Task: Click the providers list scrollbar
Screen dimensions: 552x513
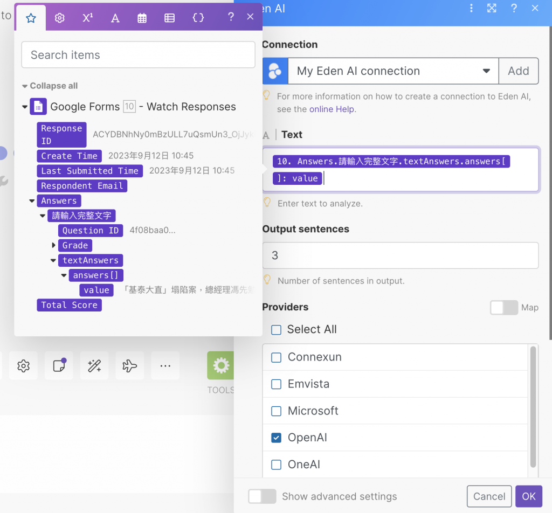Action: coord(533,407)
